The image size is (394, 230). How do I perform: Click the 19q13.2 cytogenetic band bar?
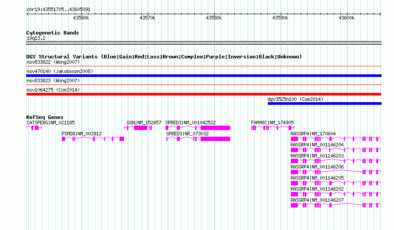point(204,43)
